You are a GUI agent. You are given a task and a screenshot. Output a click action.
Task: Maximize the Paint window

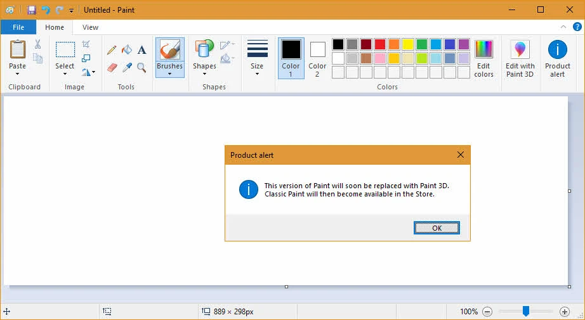[x=541, y=10]
